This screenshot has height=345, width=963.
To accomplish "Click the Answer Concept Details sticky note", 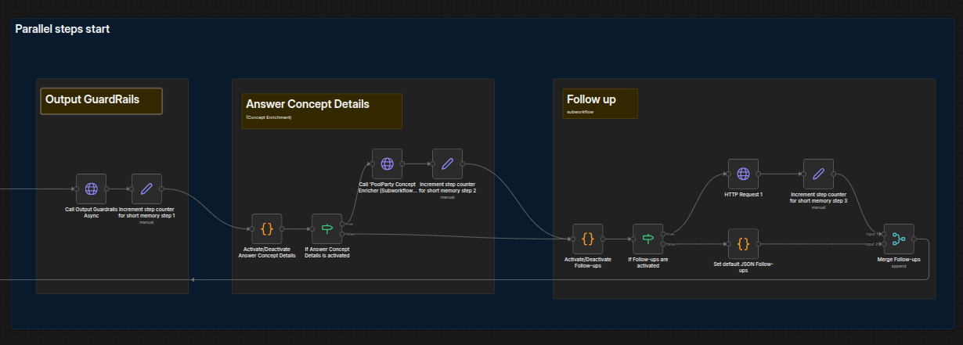I will (322, 111).
